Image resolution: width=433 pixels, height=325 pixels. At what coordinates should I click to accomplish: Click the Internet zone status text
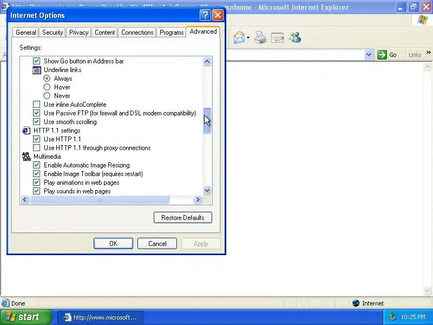[373, 303]
